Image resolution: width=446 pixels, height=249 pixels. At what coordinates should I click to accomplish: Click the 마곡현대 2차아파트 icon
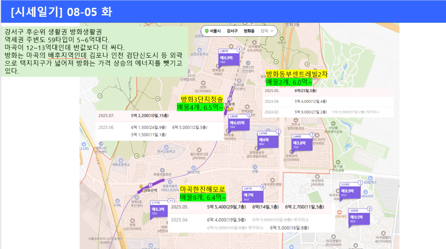tap(317, 176)
